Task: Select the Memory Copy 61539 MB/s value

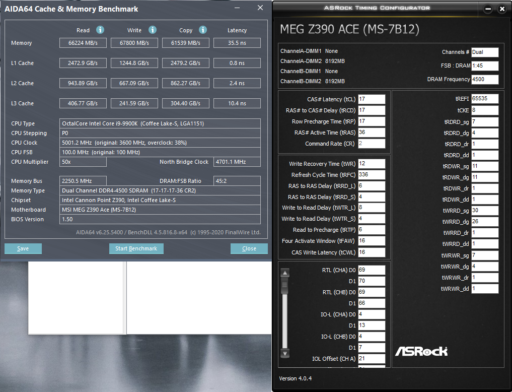Action: click(185, 43)
